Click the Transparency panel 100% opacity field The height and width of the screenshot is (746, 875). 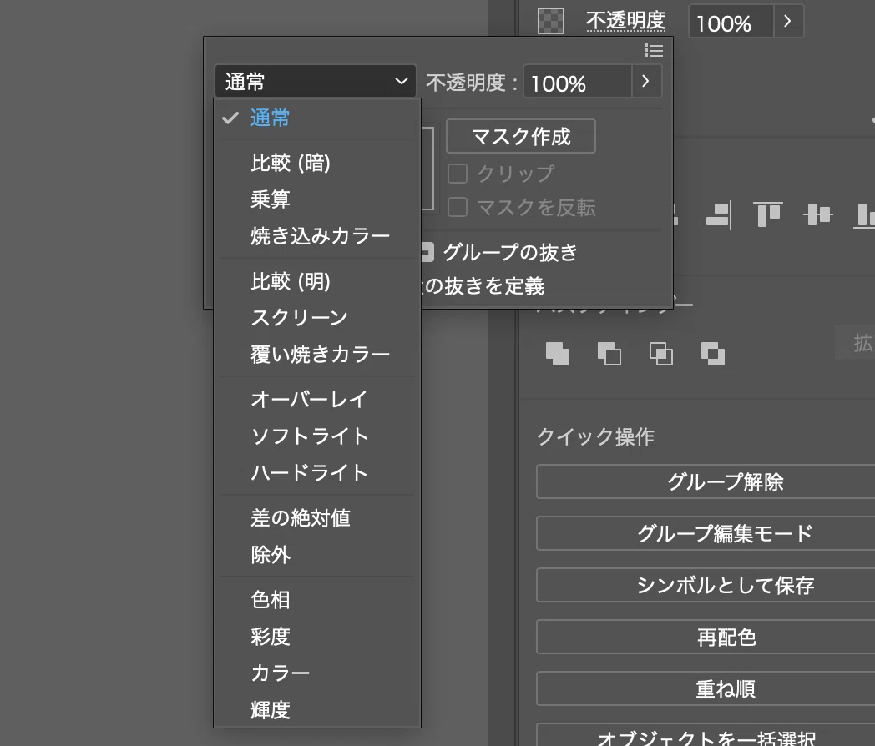click(x=578, y=82)
